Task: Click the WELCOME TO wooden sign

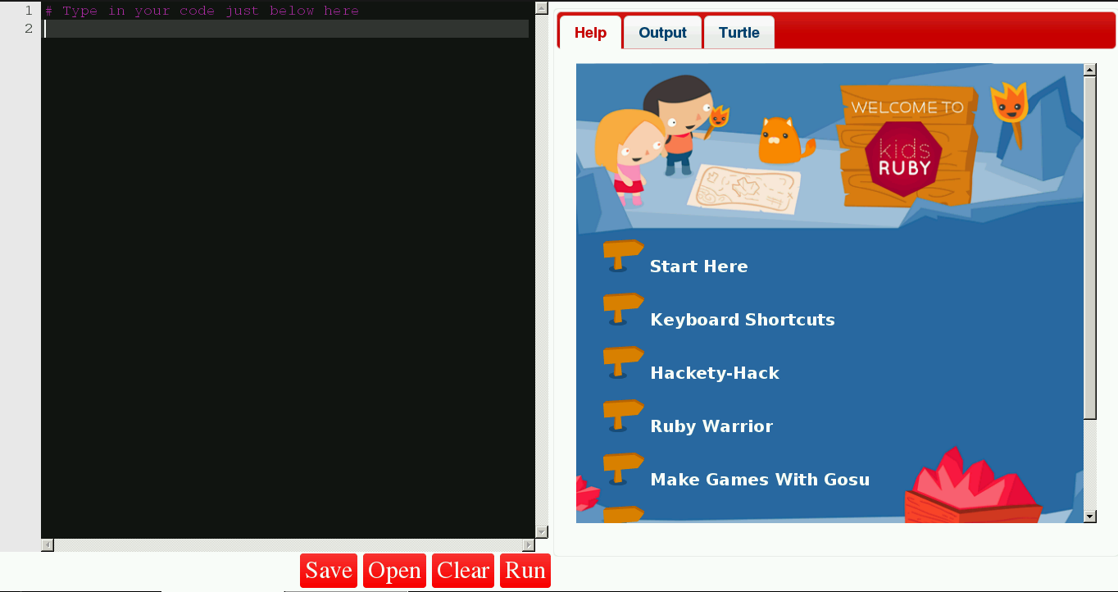Action: tap(907, 146)
